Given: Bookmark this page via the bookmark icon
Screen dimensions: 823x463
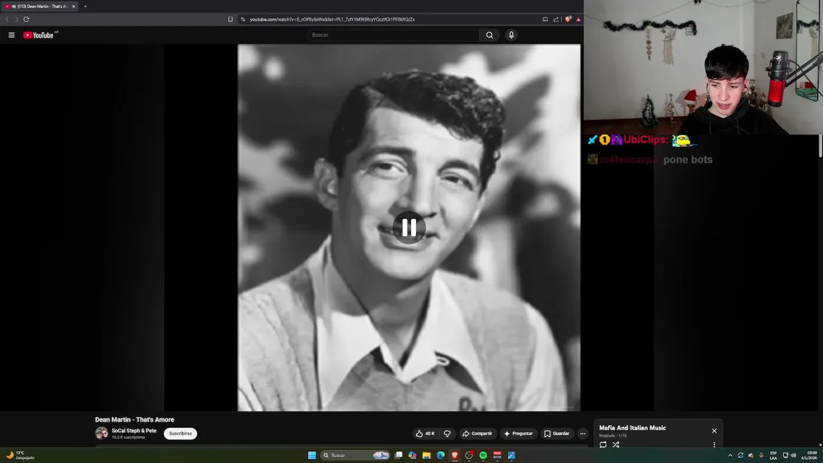Looking at the screenshot, I should pyautogui.click(x=230, y=19).
